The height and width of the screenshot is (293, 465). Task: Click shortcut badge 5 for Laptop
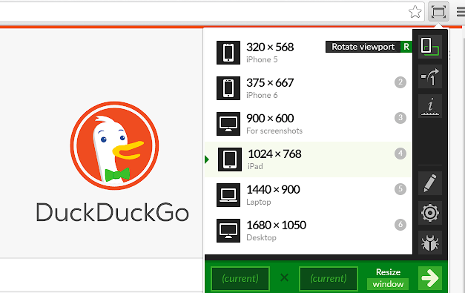(400, 189)
